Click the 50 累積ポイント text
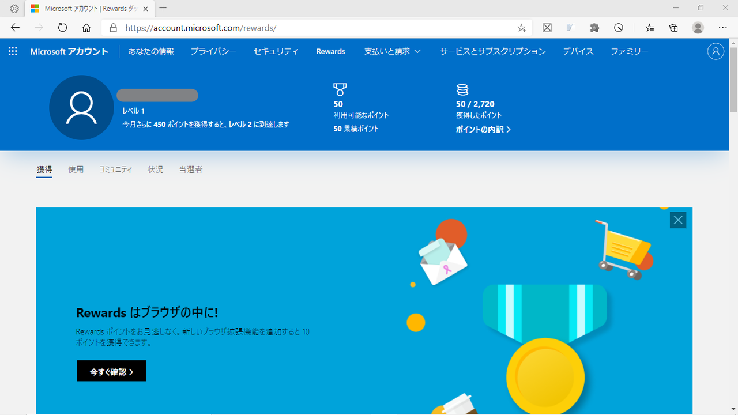Screen dimensions: 738x415 356,129
